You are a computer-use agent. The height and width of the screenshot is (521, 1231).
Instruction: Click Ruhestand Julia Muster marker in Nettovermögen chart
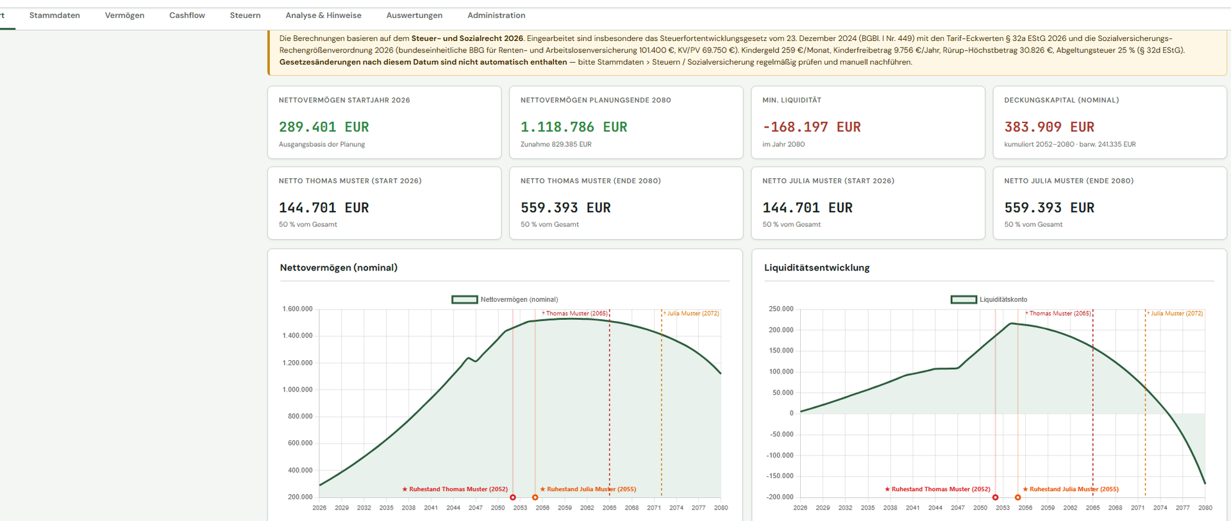[x=535, y=497]
